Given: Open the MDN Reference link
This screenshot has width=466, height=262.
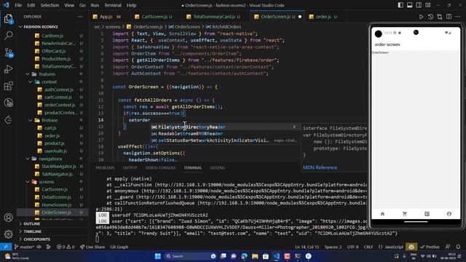Looking at the screenshot, I should click(320, 167).
